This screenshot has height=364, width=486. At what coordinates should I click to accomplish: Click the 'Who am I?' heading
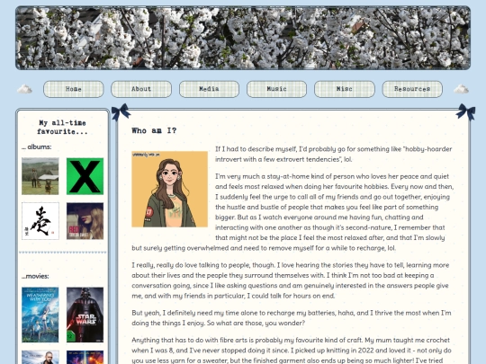(154, 130)
